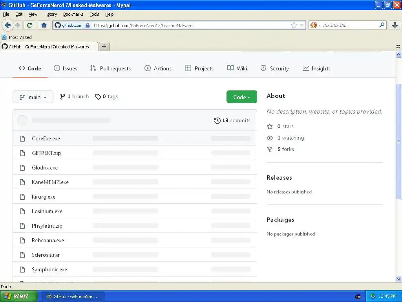Open the View menu
402x302 pixels.
click(x=33, y=14)
